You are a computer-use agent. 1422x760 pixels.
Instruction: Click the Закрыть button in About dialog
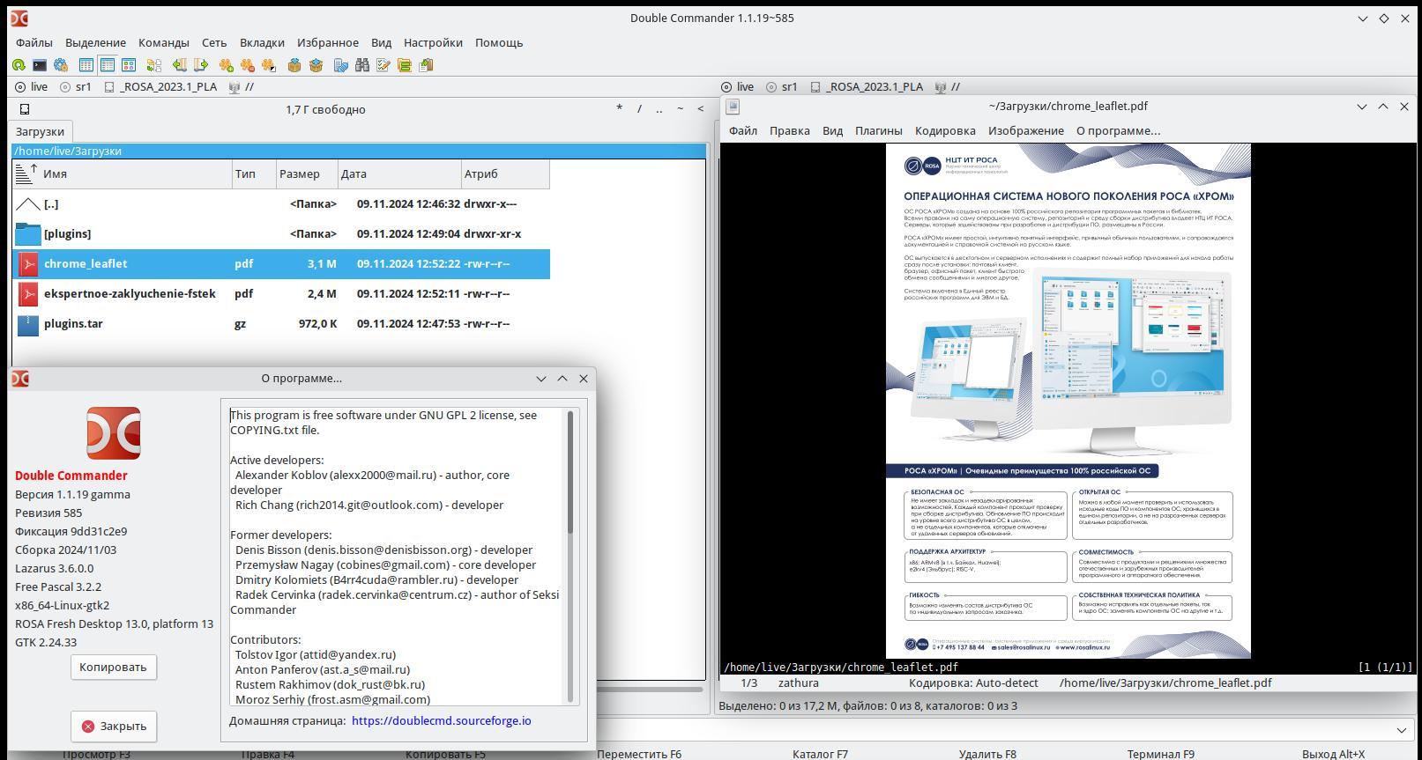pos(114,727)
